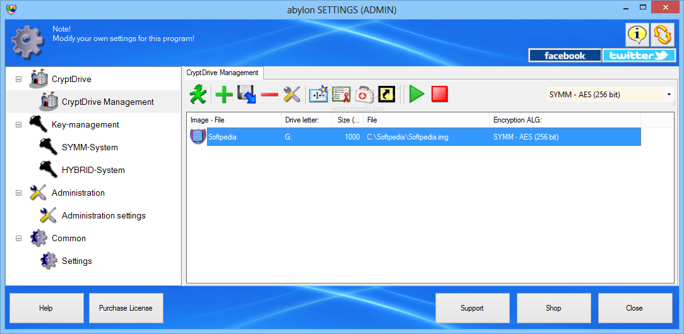Open the facebook link banner
This screenshot has width=684, height=334.
(565, 56)
